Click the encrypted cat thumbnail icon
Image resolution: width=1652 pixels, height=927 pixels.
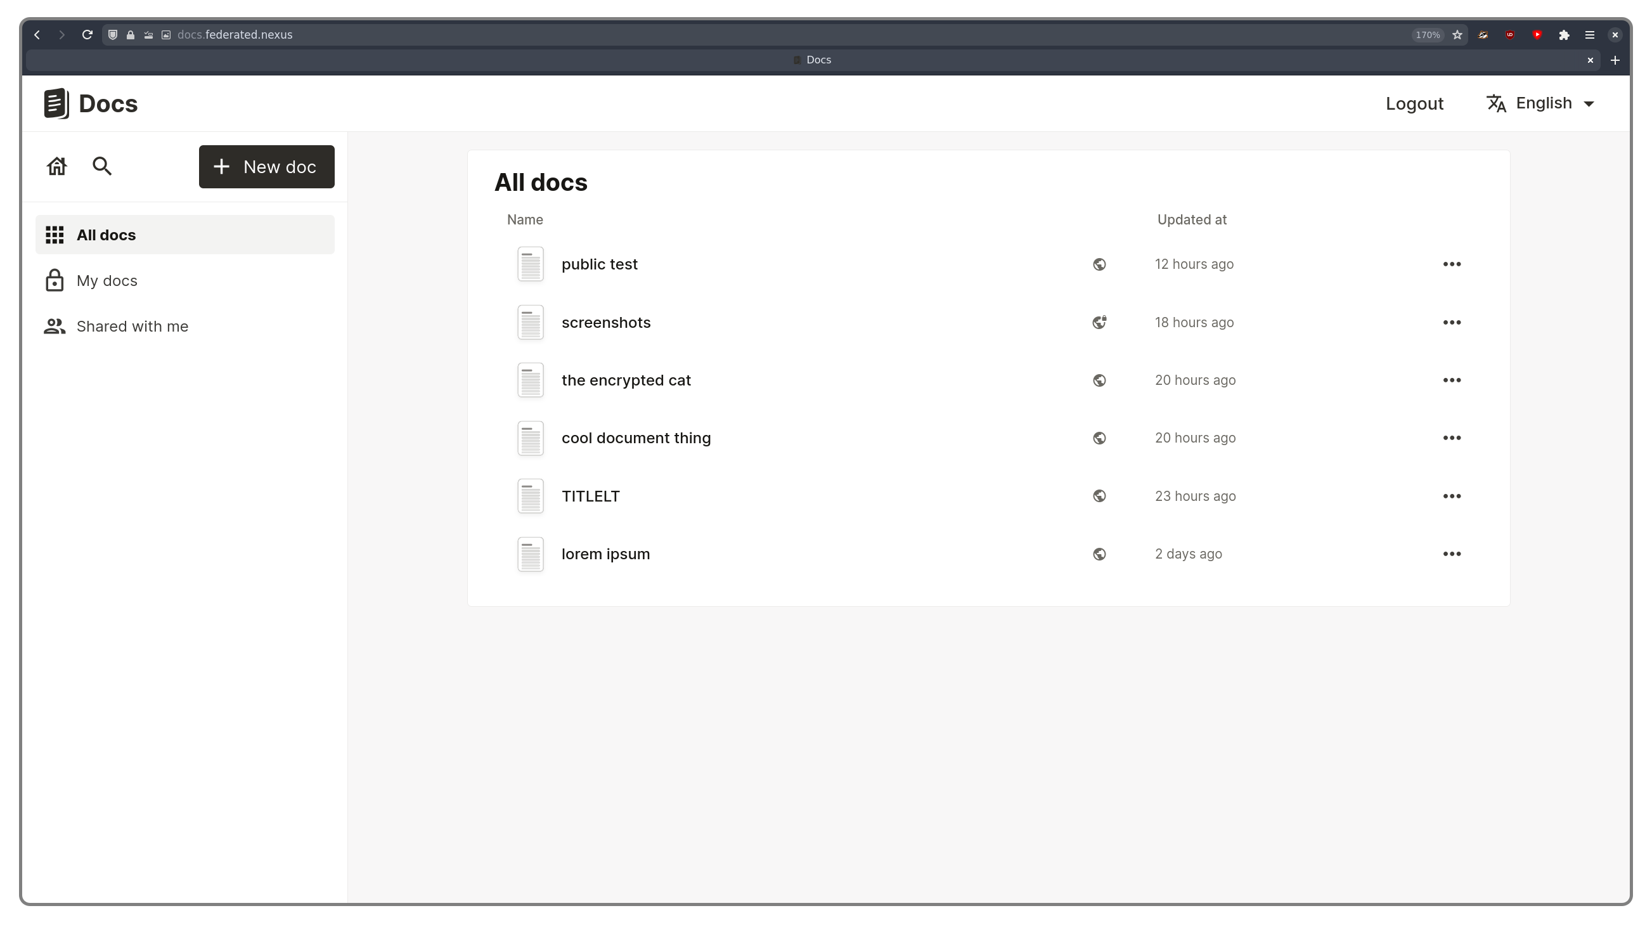point(531,380)
